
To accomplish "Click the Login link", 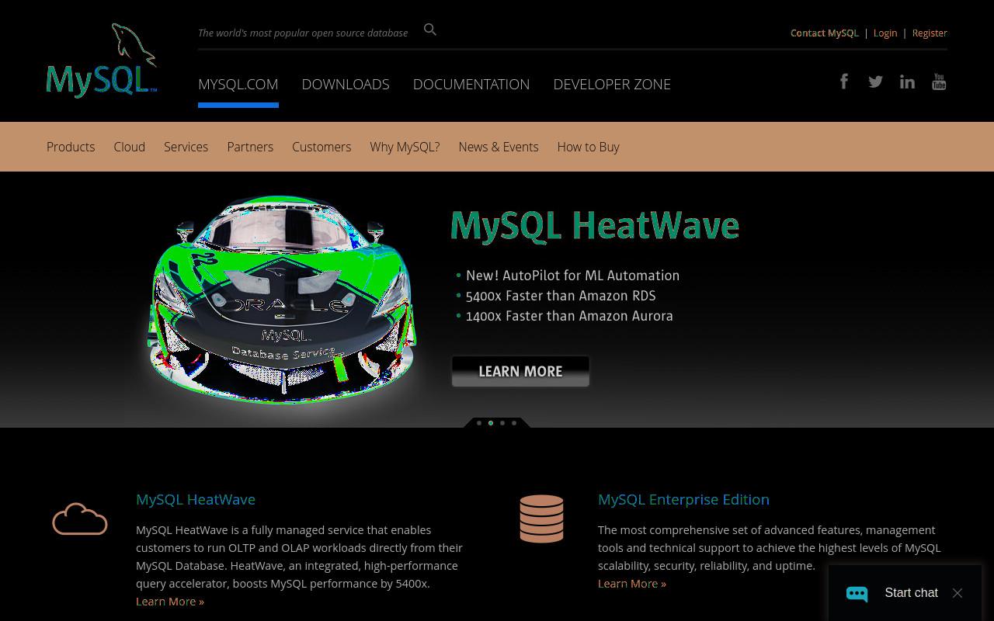I will point(885,33).
